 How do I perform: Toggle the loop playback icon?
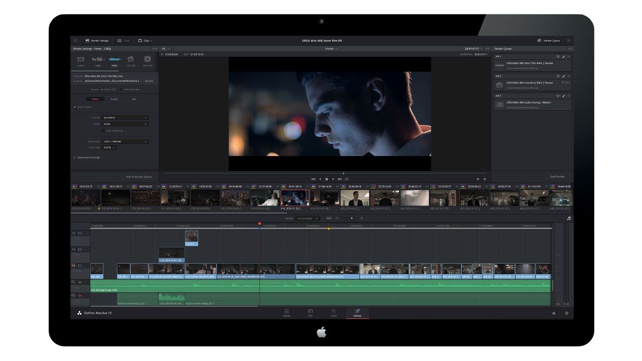347,179
